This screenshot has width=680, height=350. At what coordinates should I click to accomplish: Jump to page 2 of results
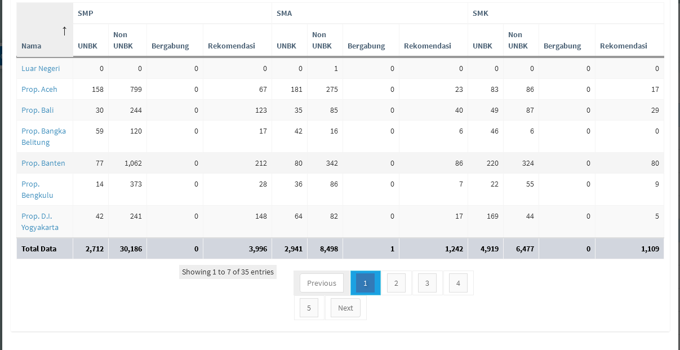click(x=396, y=283)
